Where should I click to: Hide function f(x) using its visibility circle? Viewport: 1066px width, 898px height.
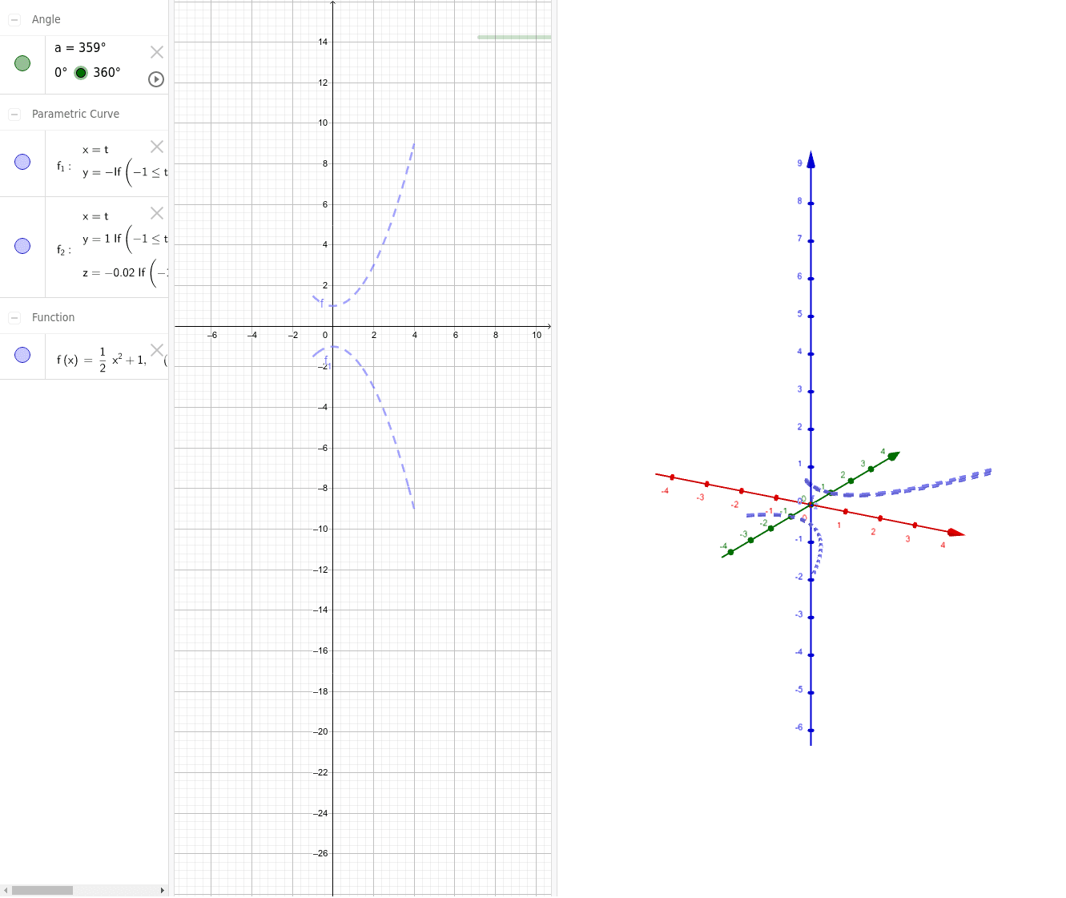[x=22, y=355]
